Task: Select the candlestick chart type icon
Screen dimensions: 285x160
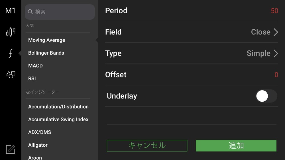Action: point(11,32)
